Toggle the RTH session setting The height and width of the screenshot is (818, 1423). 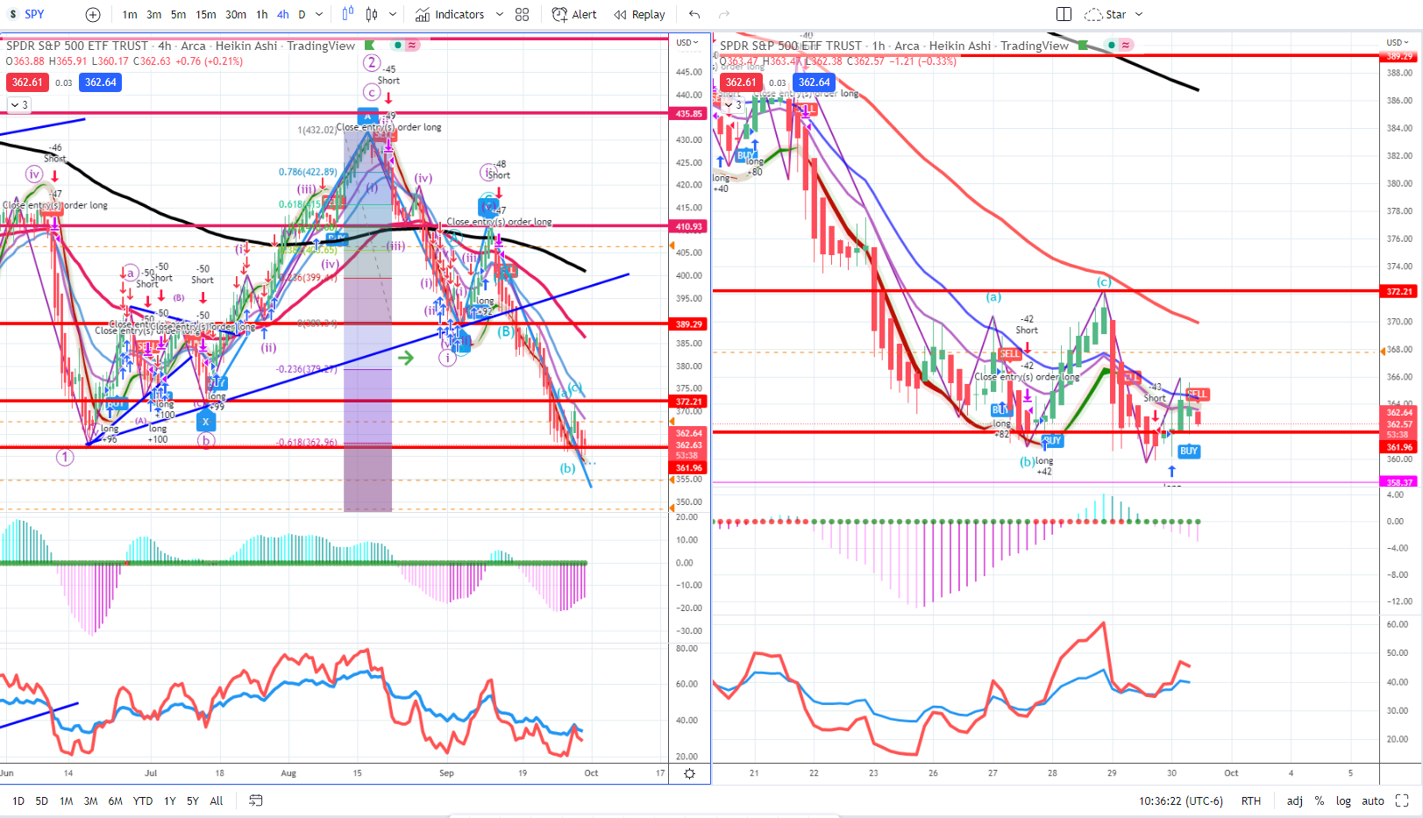coord(1251,801)
